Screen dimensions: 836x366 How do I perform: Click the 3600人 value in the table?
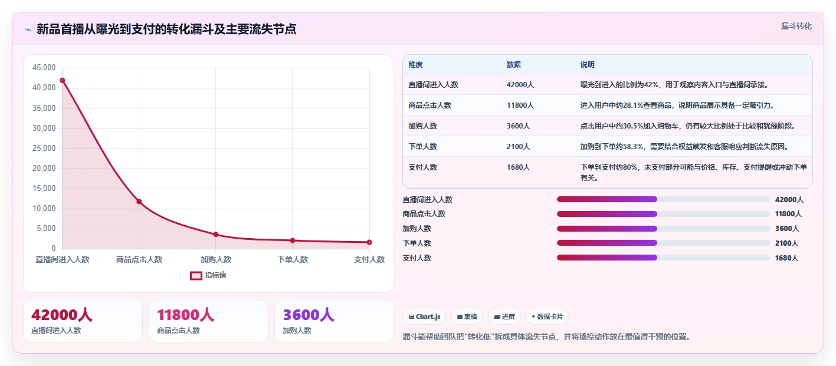[519, 126]
